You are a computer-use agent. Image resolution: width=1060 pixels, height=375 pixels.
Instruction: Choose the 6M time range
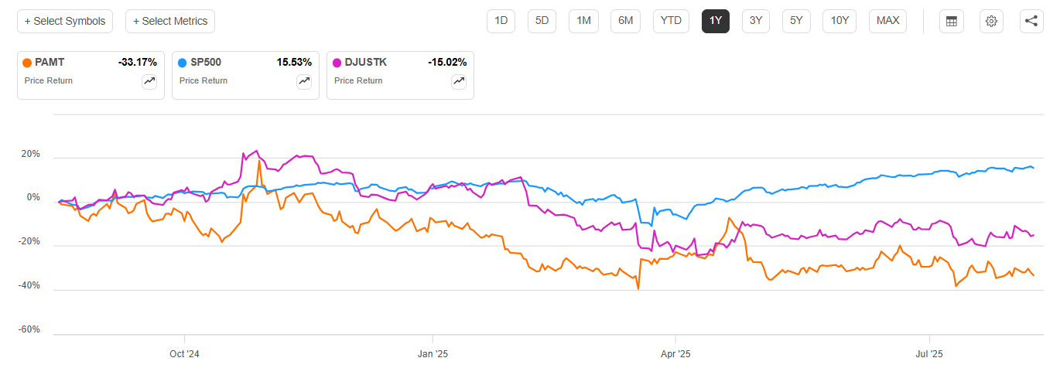(x=624, y=21)
